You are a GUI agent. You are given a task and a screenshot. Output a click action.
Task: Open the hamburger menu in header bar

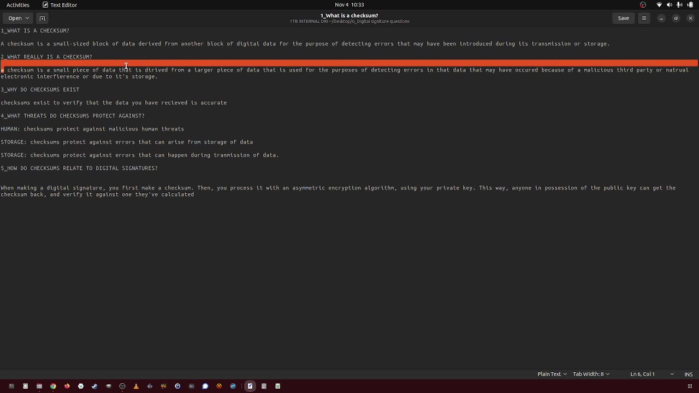tap(644, 18)
